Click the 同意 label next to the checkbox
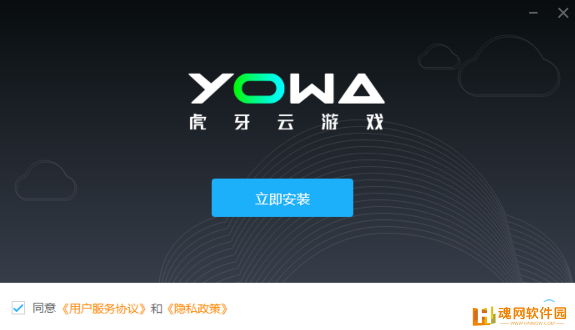Image resolution: width=575 pixels, height=330 pixels. pos(44,308)
